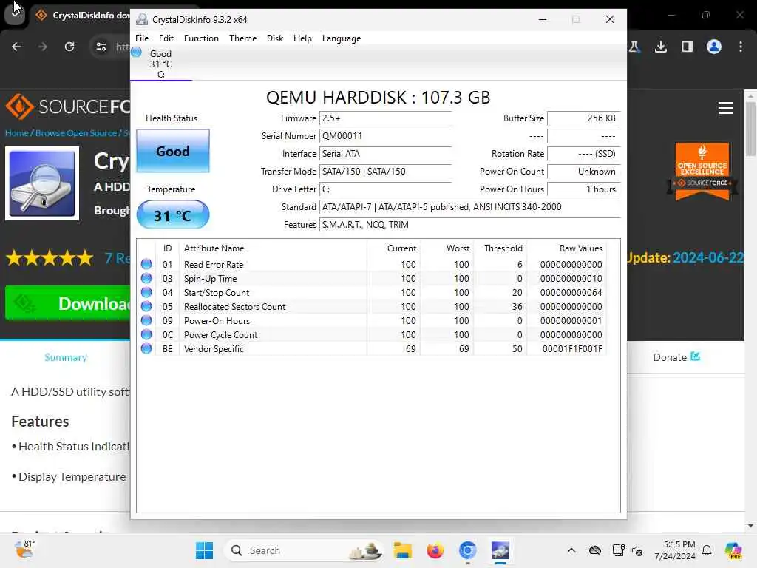Screen dimensions: 757x568
Task: Click the Attribute Name column header
Action: tap(272, 248)
